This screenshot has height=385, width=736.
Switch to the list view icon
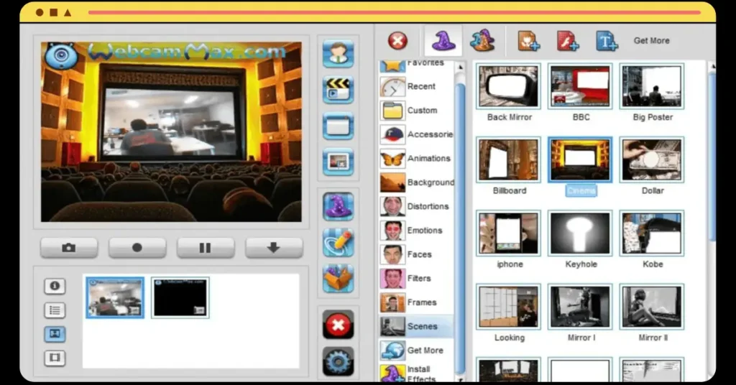(x=55, y=310)
